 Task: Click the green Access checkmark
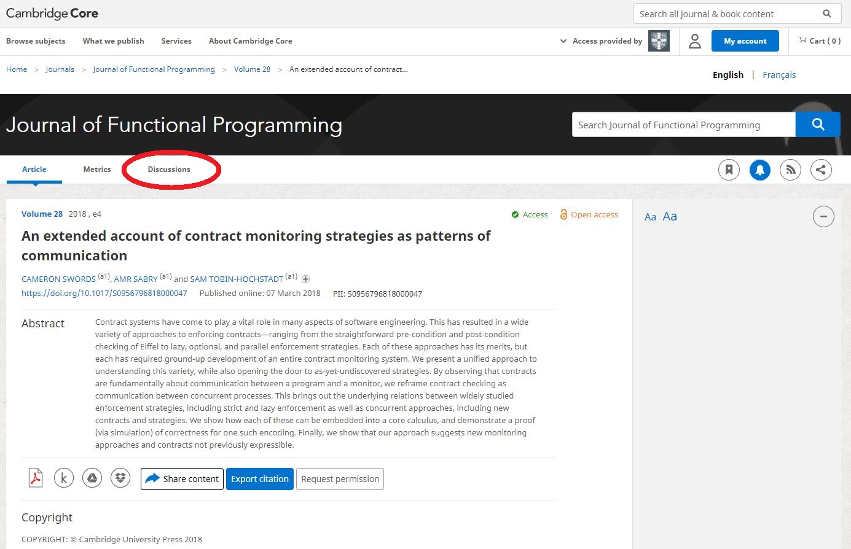(x=515, y=214)
